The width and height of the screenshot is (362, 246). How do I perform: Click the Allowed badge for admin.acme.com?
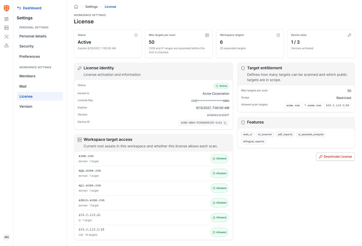(219, 203)
